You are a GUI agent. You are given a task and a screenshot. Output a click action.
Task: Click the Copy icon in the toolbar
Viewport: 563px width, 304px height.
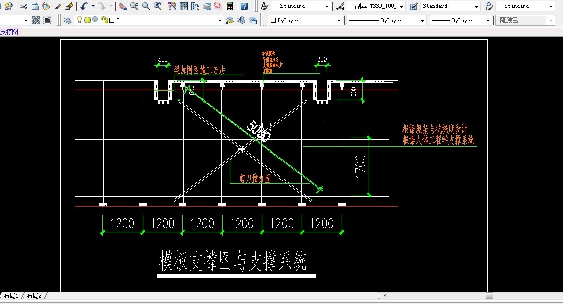pos(35,6)
